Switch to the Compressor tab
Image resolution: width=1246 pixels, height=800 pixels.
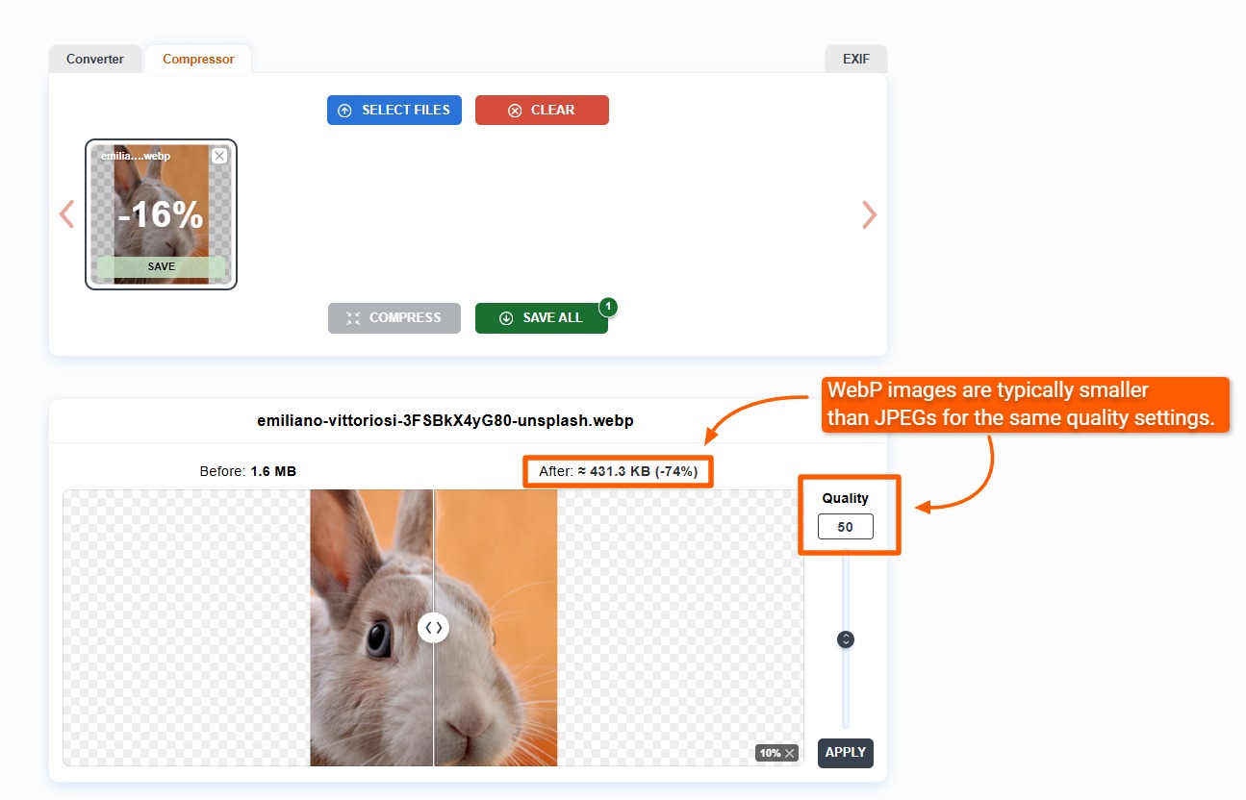click(x=197, y=59)
